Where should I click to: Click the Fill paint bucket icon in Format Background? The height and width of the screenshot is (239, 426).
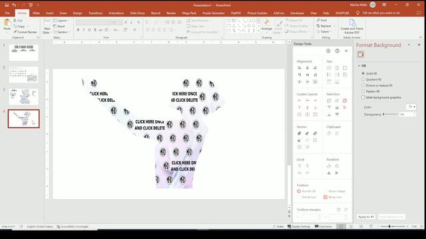[x=361, y=54]
